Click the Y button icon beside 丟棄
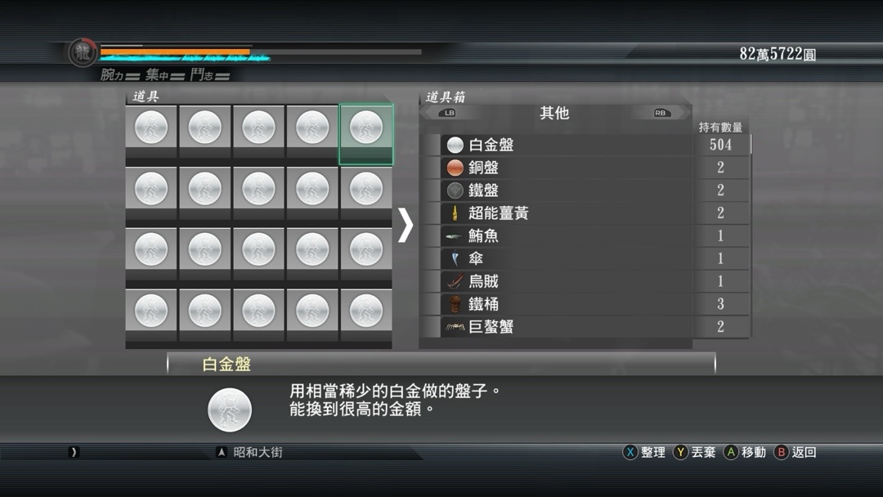 (680, 452)
